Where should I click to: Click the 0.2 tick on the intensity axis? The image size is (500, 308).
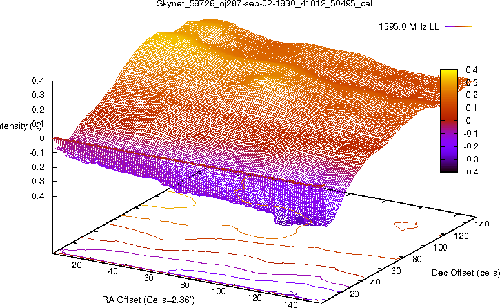[38, 110]
